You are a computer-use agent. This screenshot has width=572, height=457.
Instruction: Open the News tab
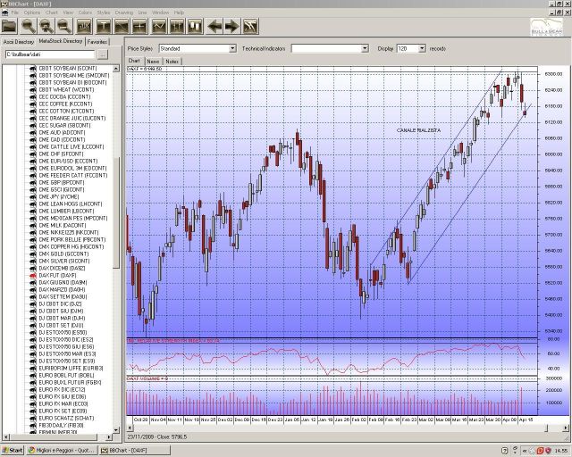(153, 62)
